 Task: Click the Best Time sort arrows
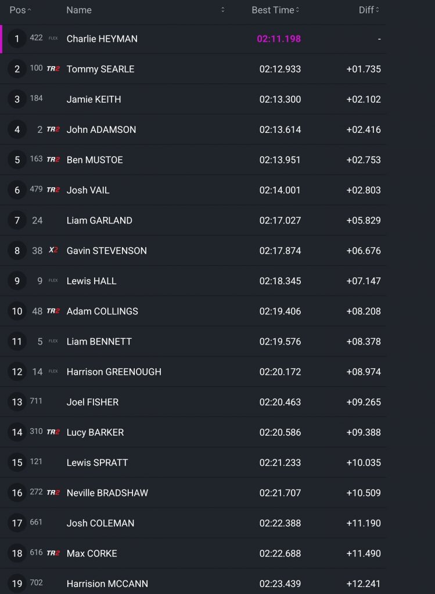point(298,10)
